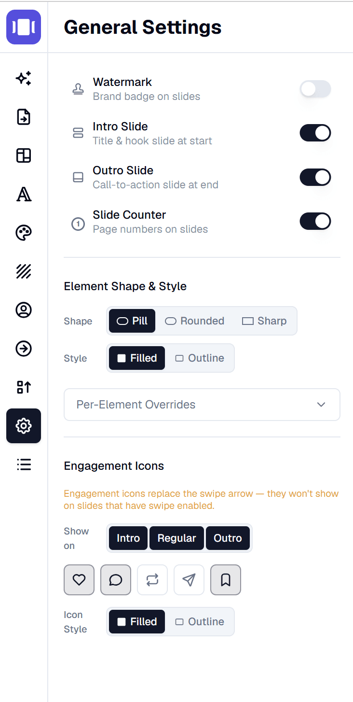Viewport: 353px width, 702px height.
Task: Open the color palette panel
Action: 23,233
